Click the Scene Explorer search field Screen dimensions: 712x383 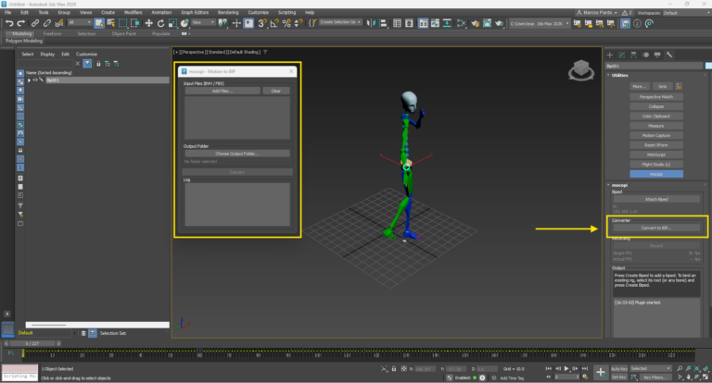pyautogui.click(x=45, y=64)
